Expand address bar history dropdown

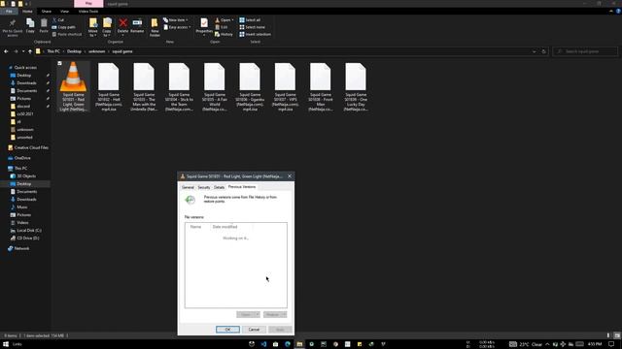[x=534, y=51]
